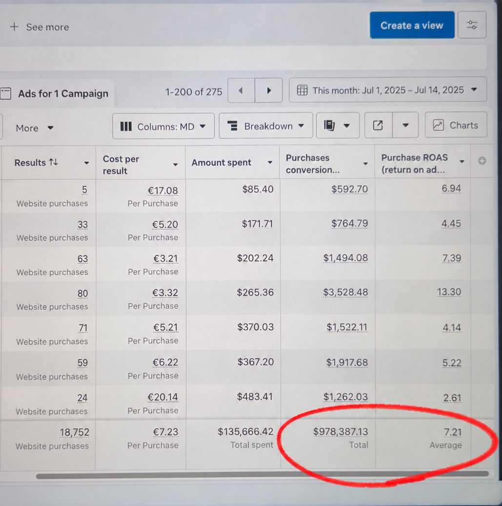Click ROAS value 6.94

point(451,188)
